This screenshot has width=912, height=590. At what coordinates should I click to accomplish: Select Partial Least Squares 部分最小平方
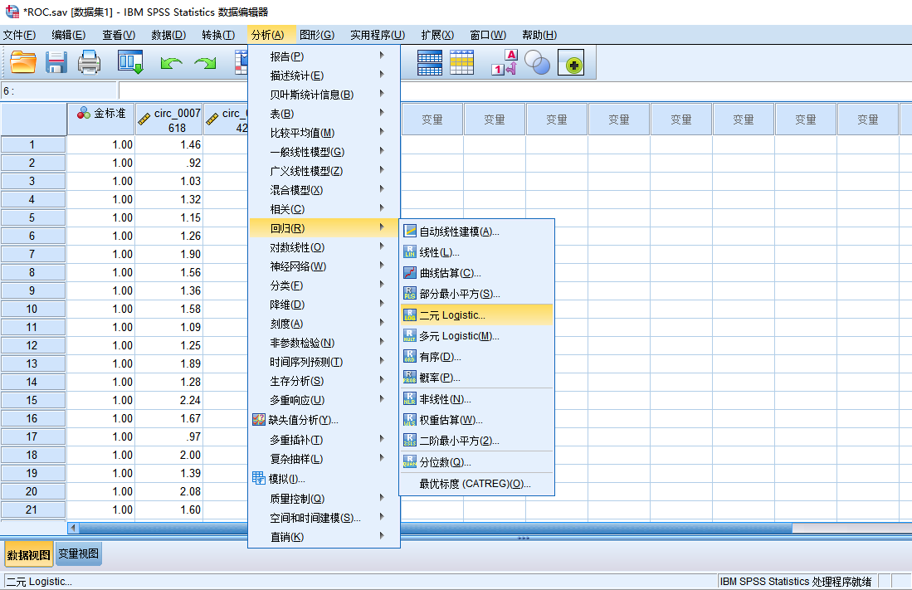click(x=476, y=294)
